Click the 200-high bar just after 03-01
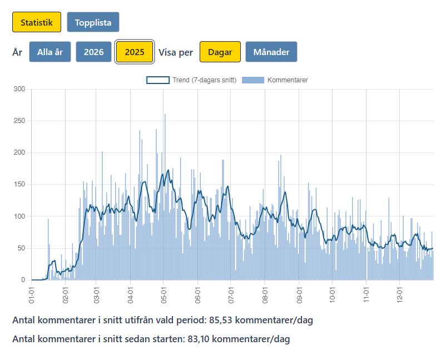Screen dimensions: 446x355 pyautogui.click(x=102, y=217)
